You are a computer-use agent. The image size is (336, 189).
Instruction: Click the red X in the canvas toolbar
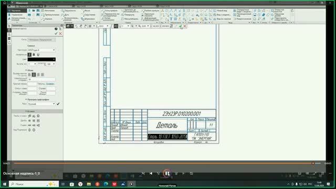(x=185, y=26)
